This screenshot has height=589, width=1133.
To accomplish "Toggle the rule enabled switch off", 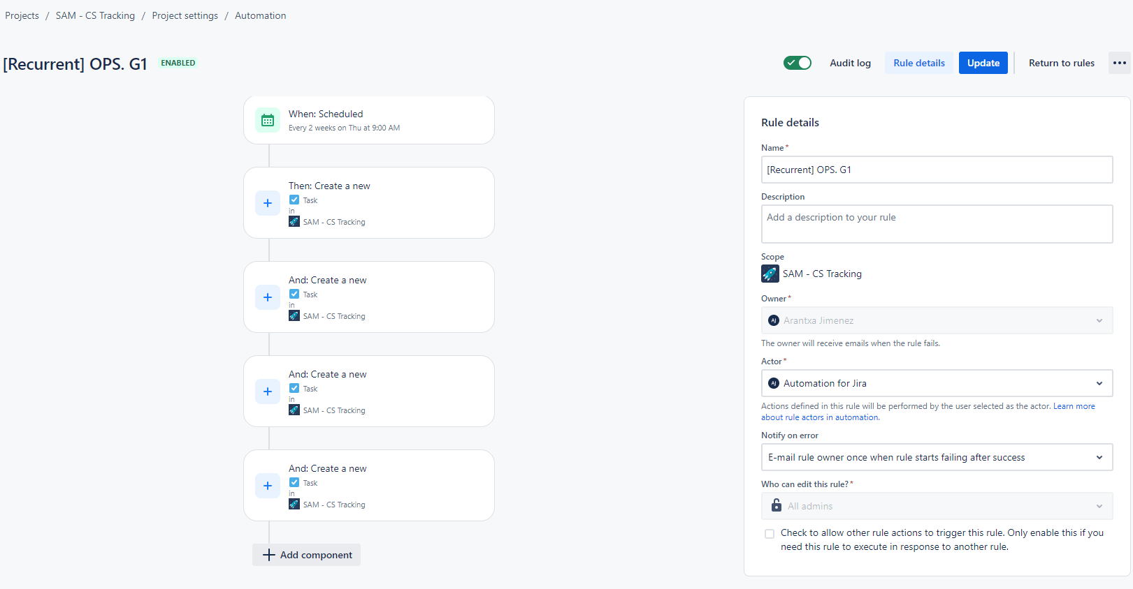I will click(798, 63).
